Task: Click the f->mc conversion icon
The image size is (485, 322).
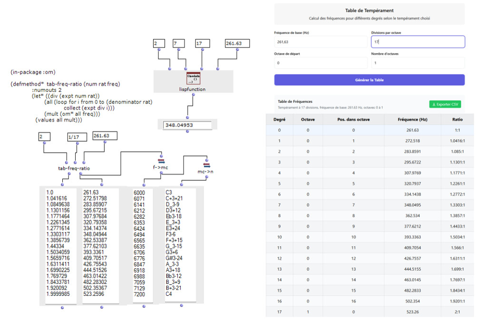Action: pyautogui.click(x=161, y=161)
